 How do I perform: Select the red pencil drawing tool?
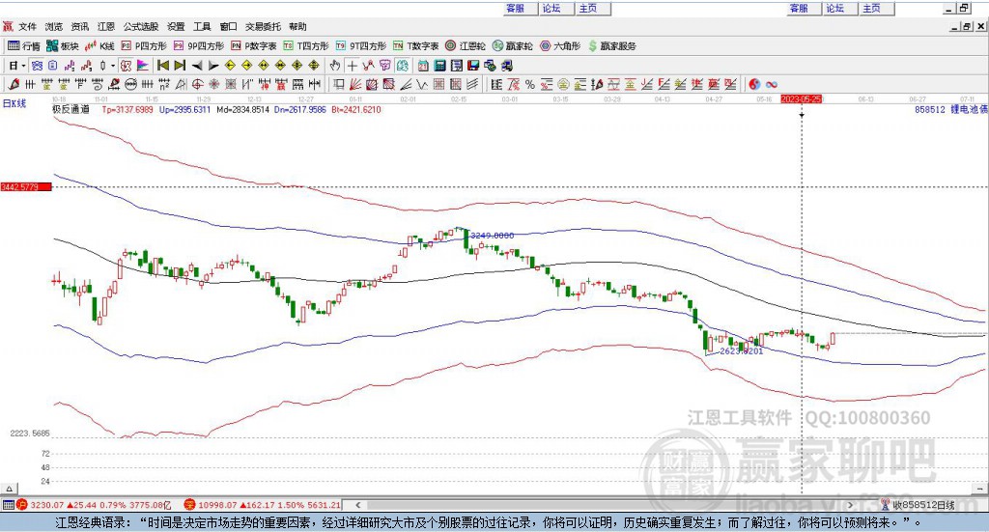(14, 84)
